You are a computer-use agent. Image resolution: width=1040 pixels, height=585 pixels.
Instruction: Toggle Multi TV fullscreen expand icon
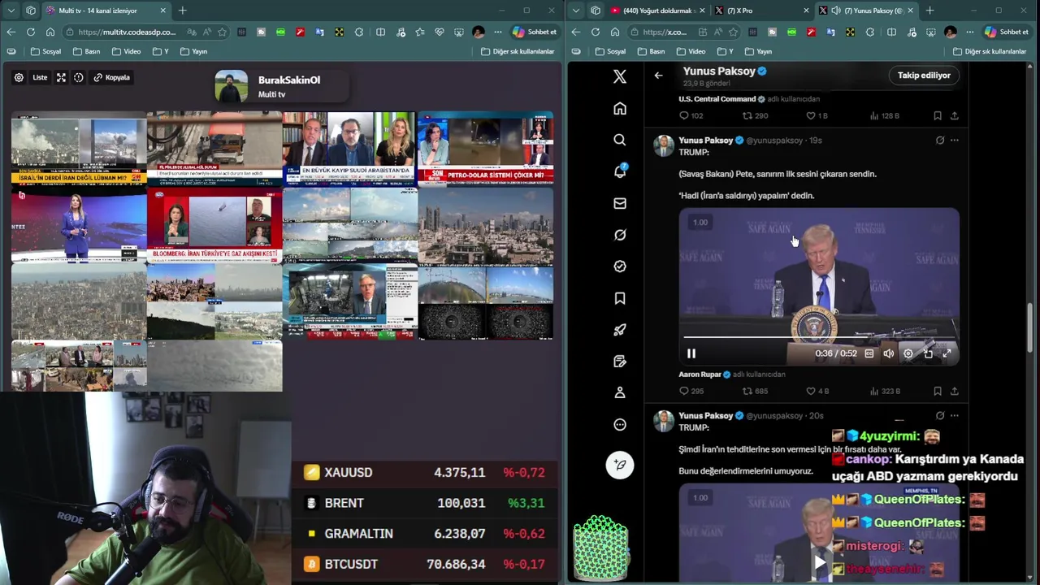61,77
